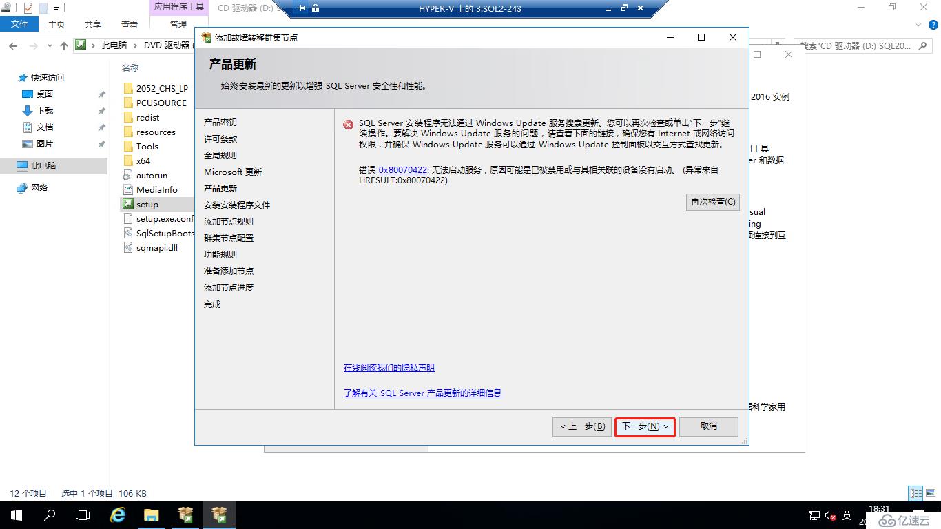The image size is (941, 529).
Task: Select 准备添加节点 step in sidebar
Action: (x=229, y=271)
